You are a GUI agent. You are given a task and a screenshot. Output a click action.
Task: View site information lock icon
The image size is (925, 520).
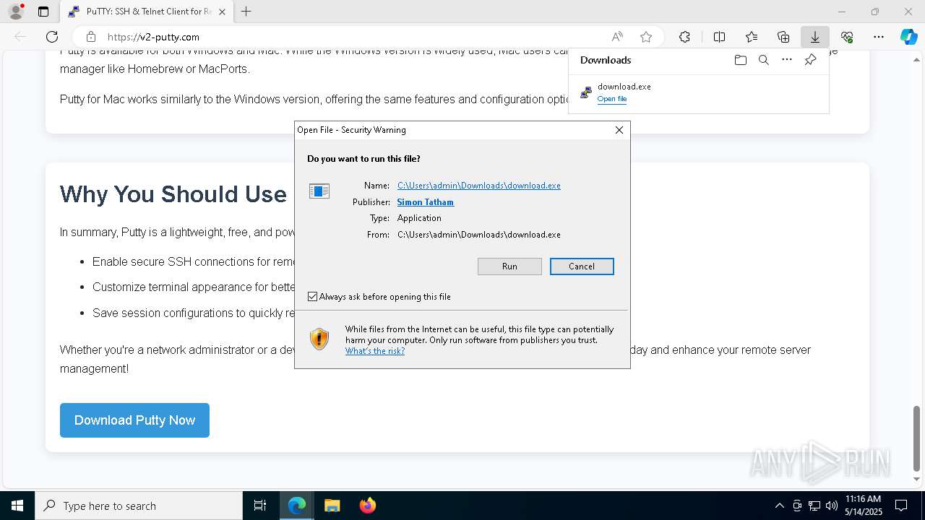[90, 37]
